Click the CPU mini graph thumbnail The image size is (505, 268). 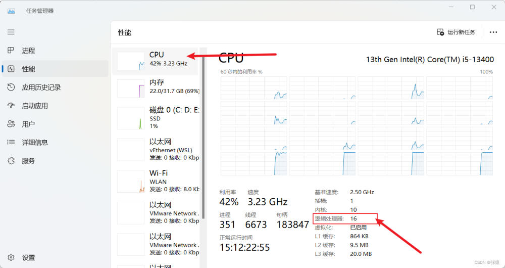[131, 61]
